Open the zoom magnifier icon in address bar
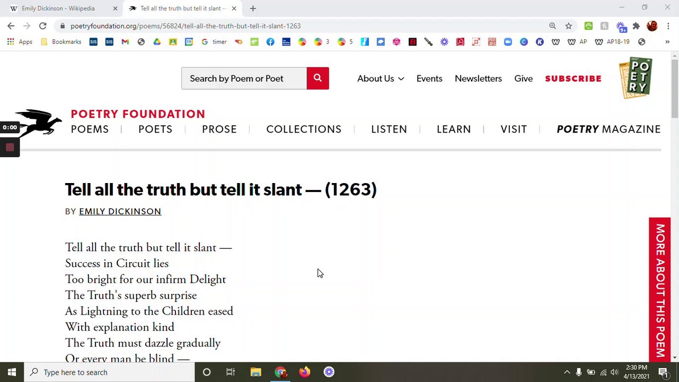 [x=552, y=25]
